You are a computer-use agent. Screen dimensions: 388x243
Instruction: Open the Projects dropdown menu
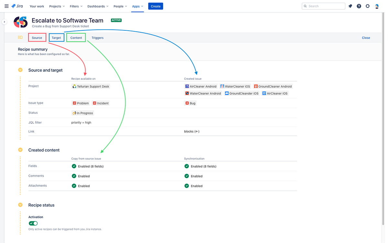tap(57, 6)
